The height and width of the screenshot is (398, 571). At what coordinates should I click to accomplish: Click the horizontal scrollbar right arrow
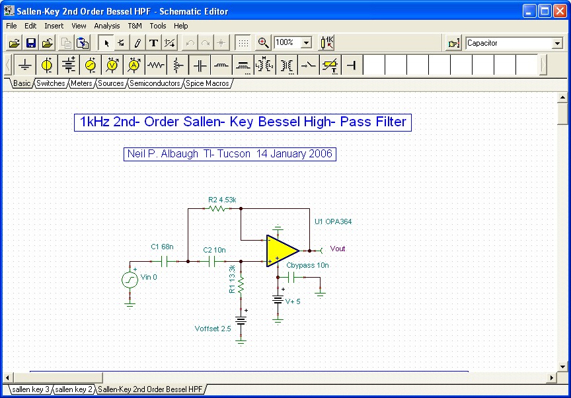[552, 378]
